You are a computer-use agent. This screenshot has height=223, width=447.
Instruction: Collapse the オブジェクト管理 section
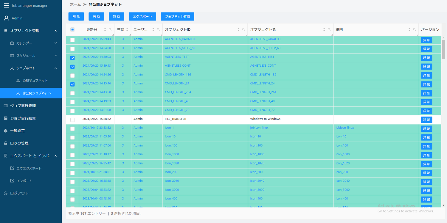(55, 31)
